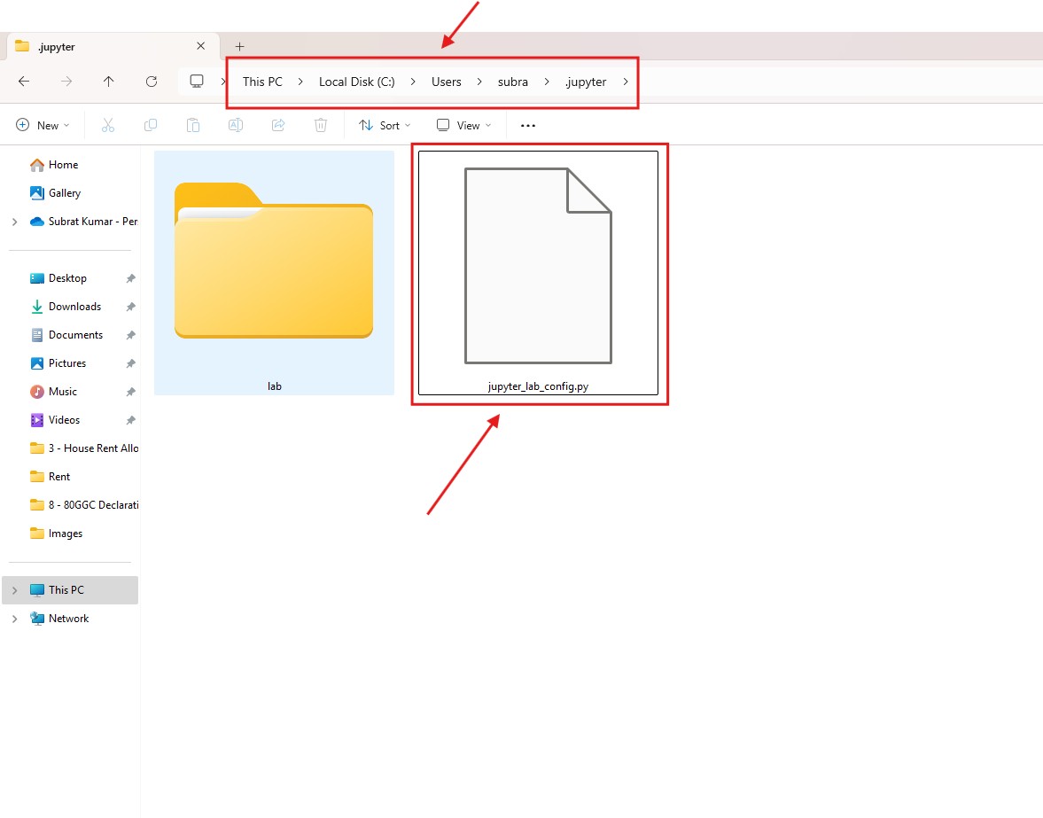Refresh the current folder view
The width and height of the screenshot is (1043, 818).
click(x=152, y=82)
